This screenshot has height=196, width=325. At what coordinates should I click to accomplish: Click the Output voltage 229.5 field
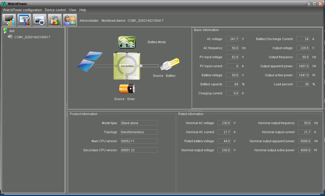tap(303, 48)
